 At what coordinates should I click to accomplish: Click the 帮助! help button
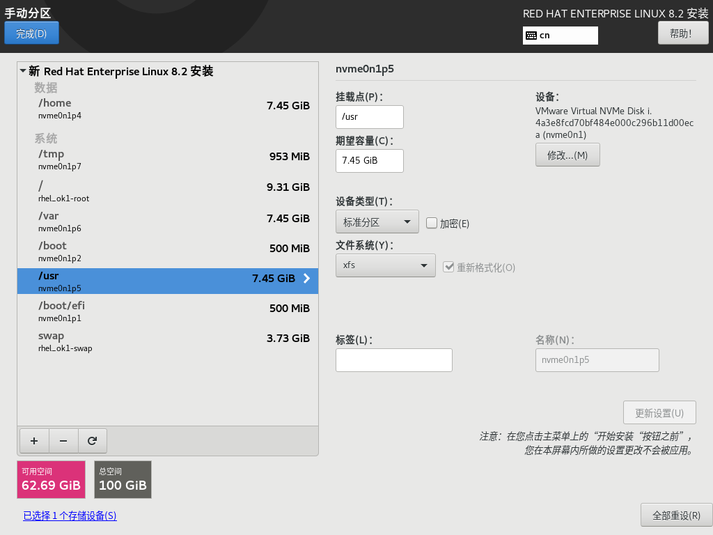click(x=683, y=33)
